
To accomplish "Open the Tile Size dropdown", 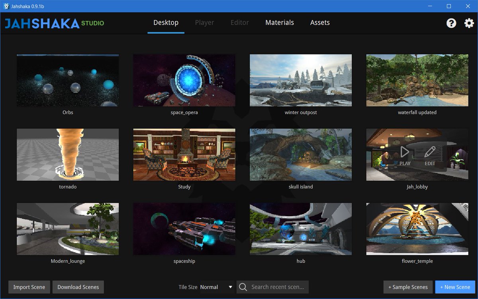I will (x=217, y=287).
